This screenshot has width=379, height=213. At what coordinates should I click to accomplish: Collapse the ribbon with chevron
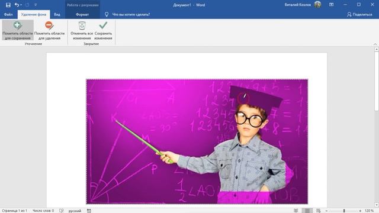[375, 44]
